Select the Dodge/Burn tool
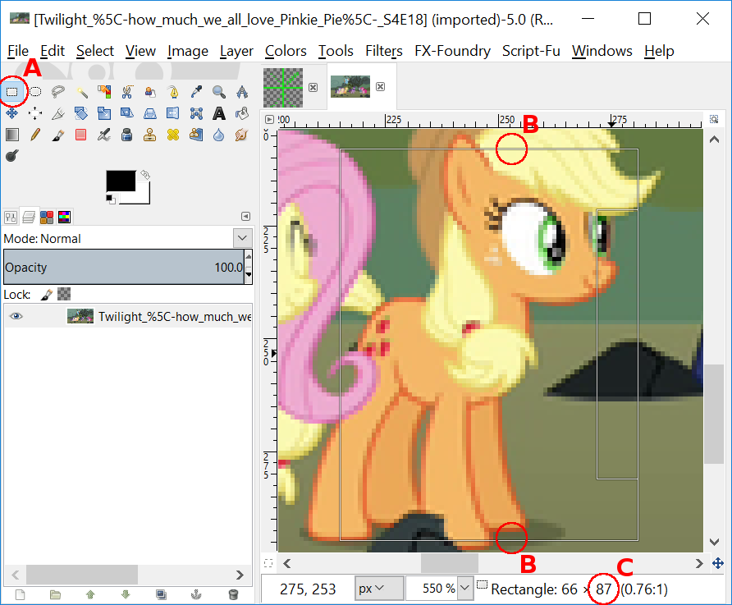732x605 pixels. (x=12, y=155)
